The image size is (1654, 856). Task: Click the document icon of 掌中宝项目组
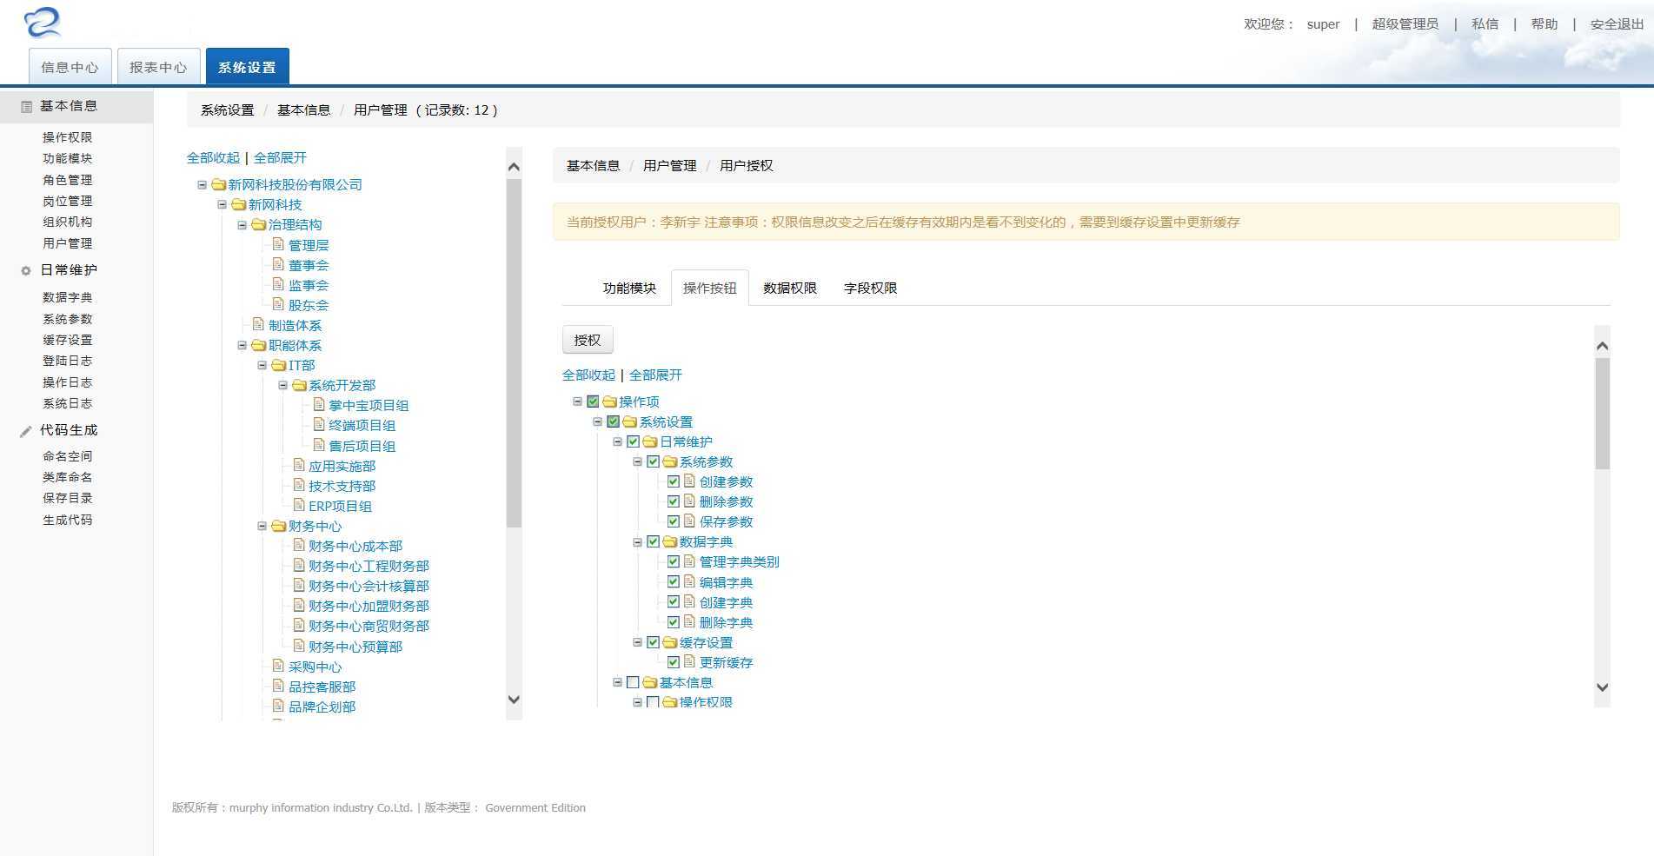pyautogui.click(x=319, y=404)
